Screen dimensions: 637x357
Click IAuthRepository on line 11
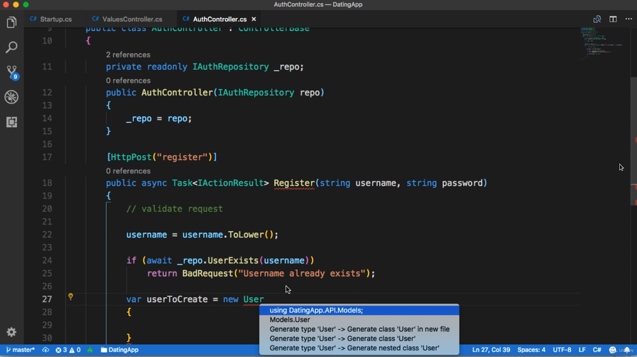pyautogui.click(x=231, y=67)
